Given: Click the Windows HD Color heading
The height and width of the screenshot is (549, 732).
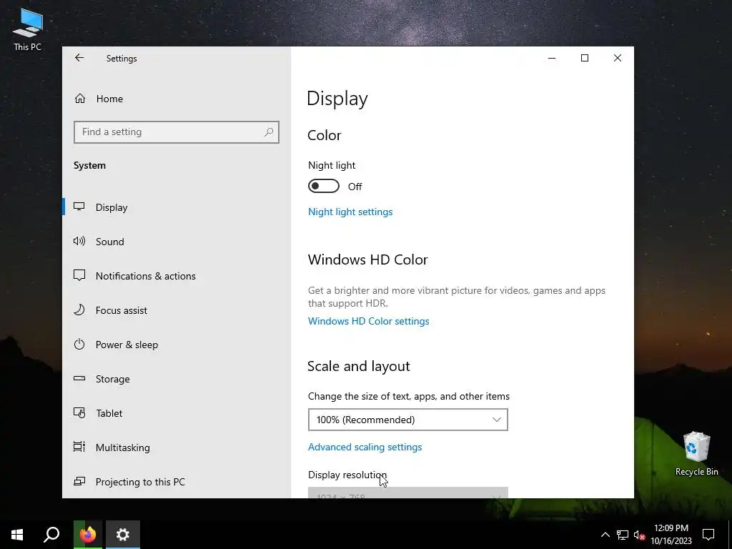Looking at the screenshot, I should pos(368,259).
